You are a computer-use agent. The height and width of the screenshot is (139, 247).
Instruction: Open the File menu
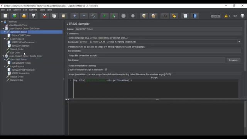tap(3, 10)
